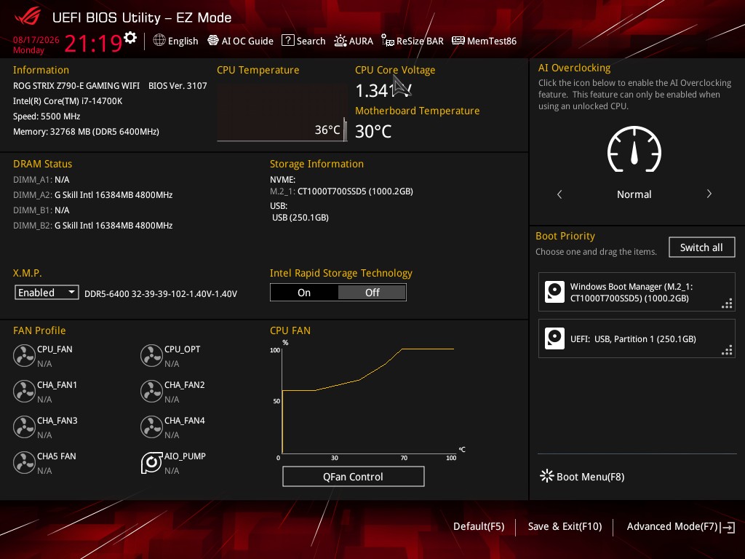Click the 21:19 clock time
Viewport: 745px width, 559px height.
point(93,44)
